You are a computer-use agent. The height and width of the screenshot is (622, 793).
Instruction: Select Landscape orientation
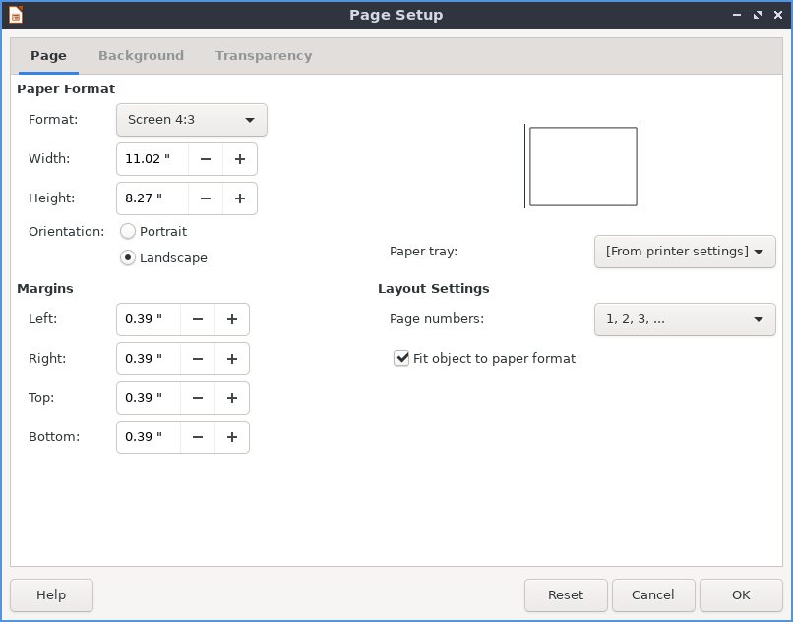click(128, 258)
